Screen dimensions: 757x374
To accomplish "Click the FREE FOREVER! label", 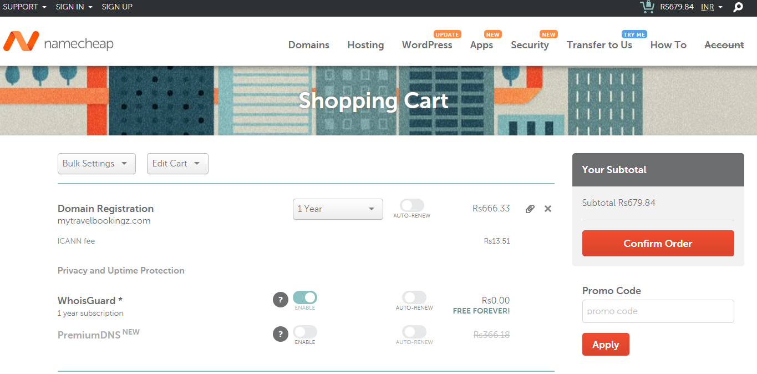I will [x=481, y=311].
